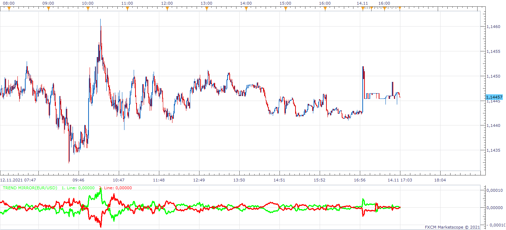This screenshot has width=506, height=230.
Task: Pick the orange marker beneath 14:00
Action: tap(246, 9)
